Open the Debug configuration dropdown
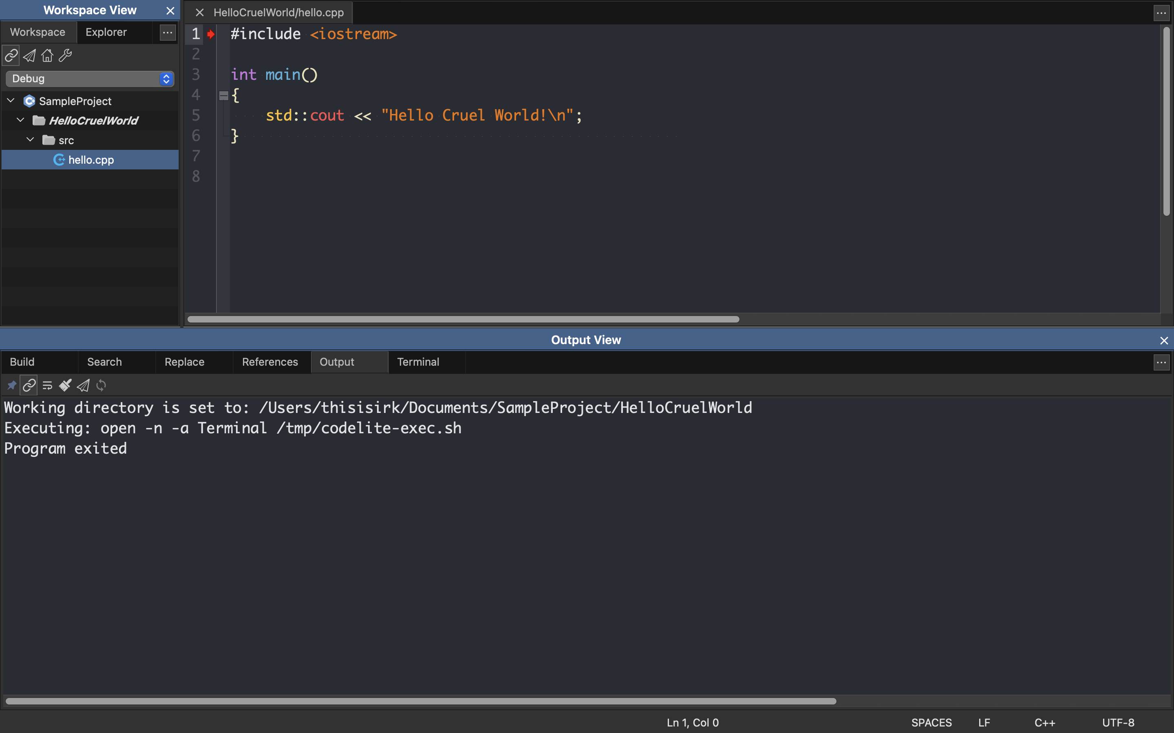Viewport: 1174px width, 733px height. pyautogui.click(x=90, y=79)
